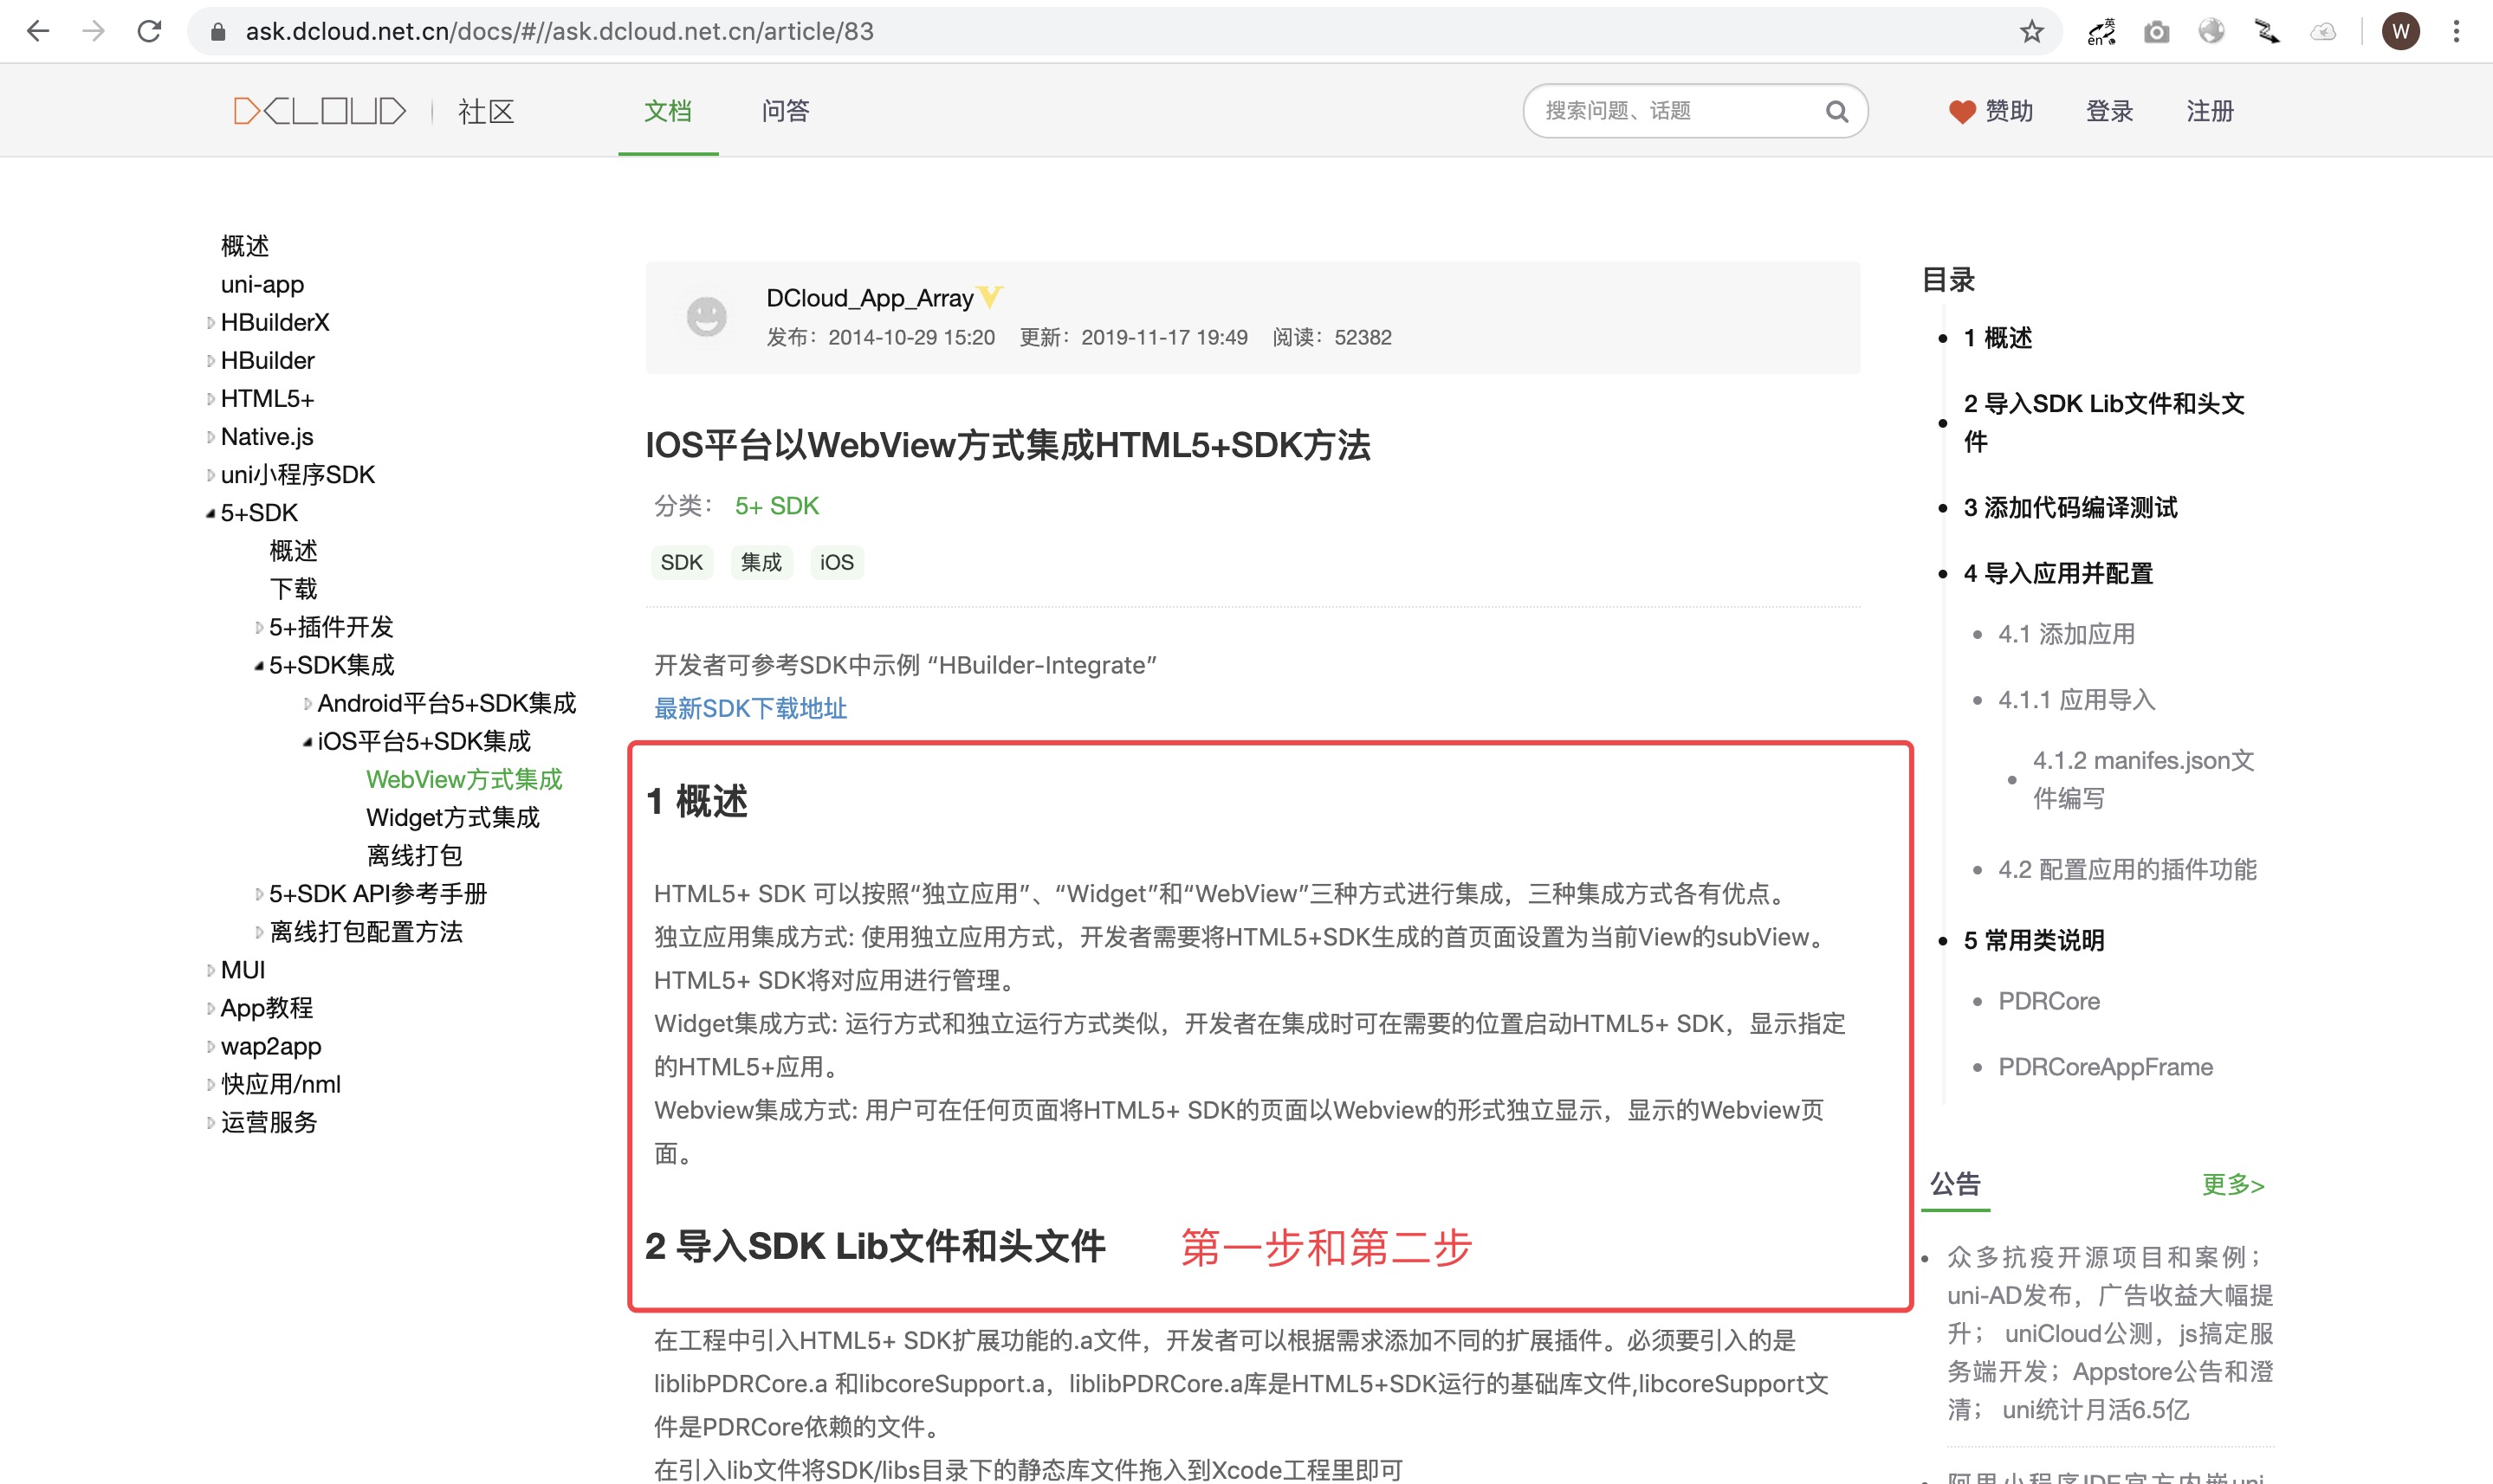Expand the Native.js tree node

(x=210, y=437)
